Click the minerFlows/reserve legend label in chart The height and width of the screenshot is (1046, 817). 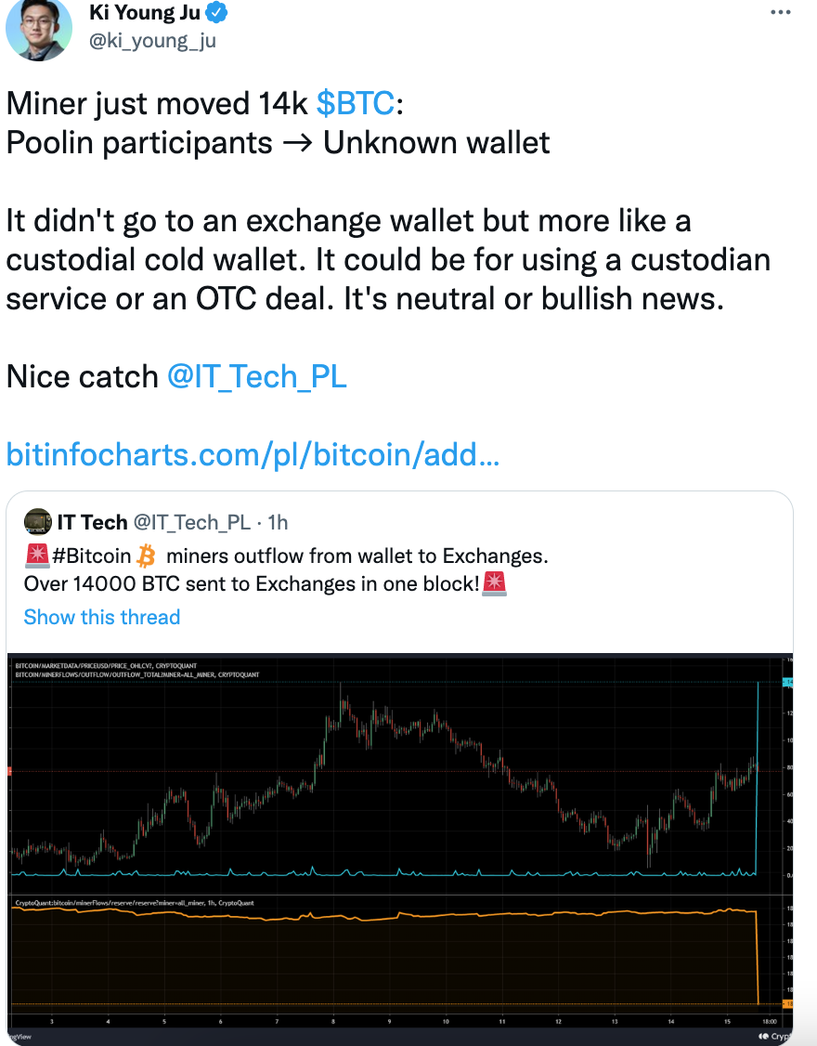tap(135, 902)
